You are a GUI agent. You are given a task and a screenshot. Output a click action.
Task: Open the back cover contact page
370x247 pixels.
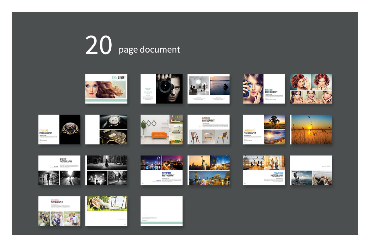161,211
